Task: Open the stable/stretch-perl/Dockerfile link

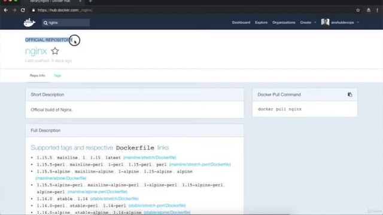Action: coord(157,205)
